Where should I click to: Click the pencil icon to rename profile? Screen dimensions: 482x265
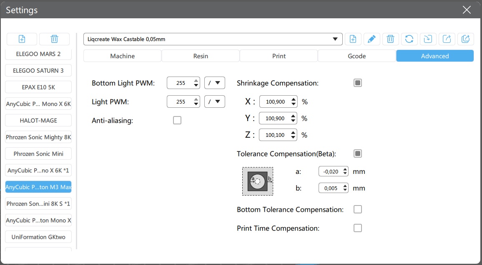[372, 39]
